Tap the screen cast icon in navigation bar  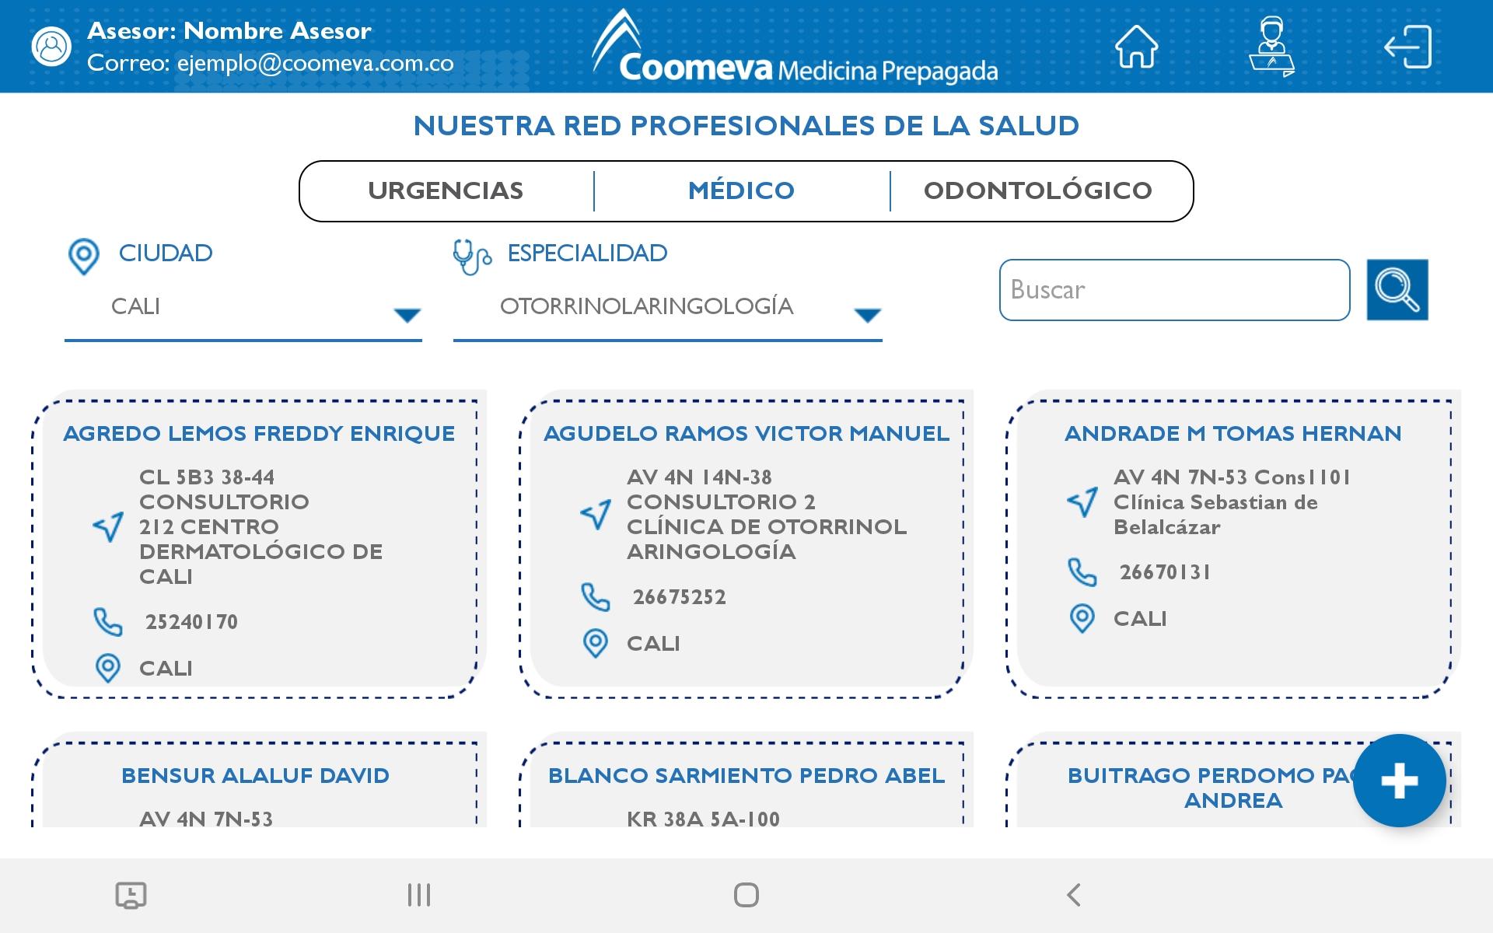pyautogui.click(x=131, y=895)
